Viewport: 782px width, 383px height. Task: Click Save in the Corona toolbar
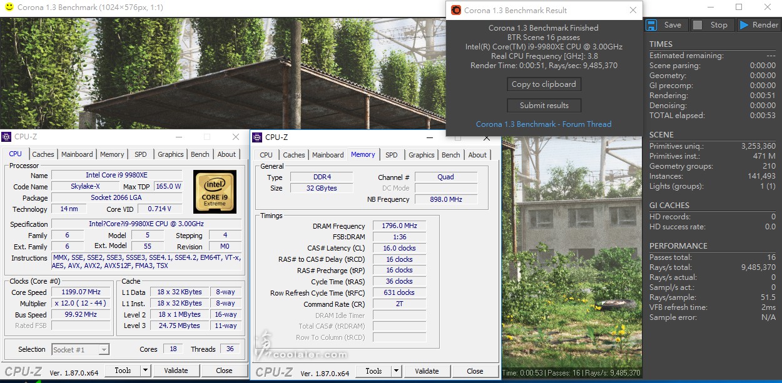(x=666, y=25)
